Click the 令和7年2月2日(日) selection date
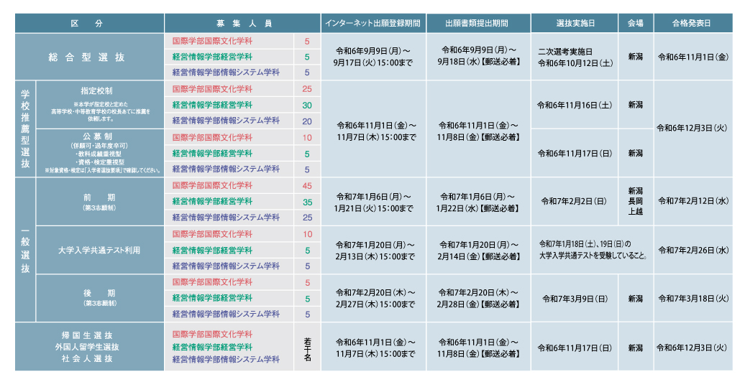The height and width of the screenshot is (382, 745). pos(575,202)
